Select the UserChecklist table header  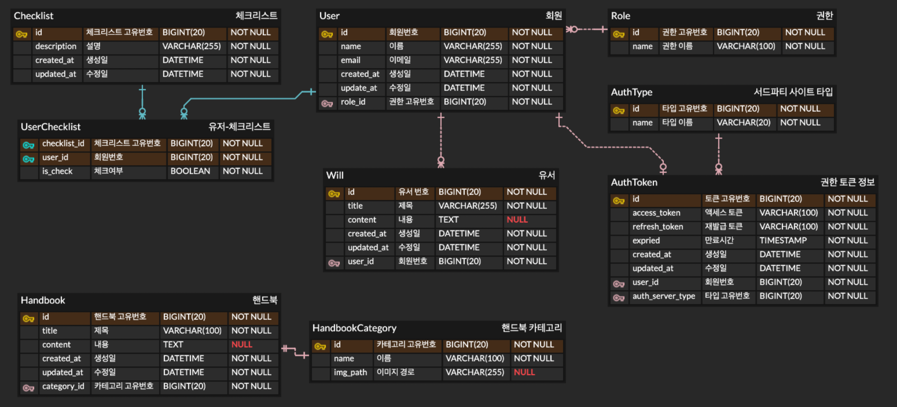pos(50,127)
